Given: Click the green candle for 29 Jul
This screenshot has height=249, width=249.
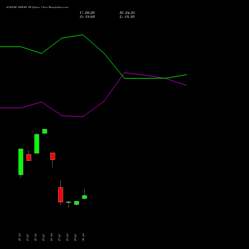Looking at the screenshot, I should coord(77,203).
